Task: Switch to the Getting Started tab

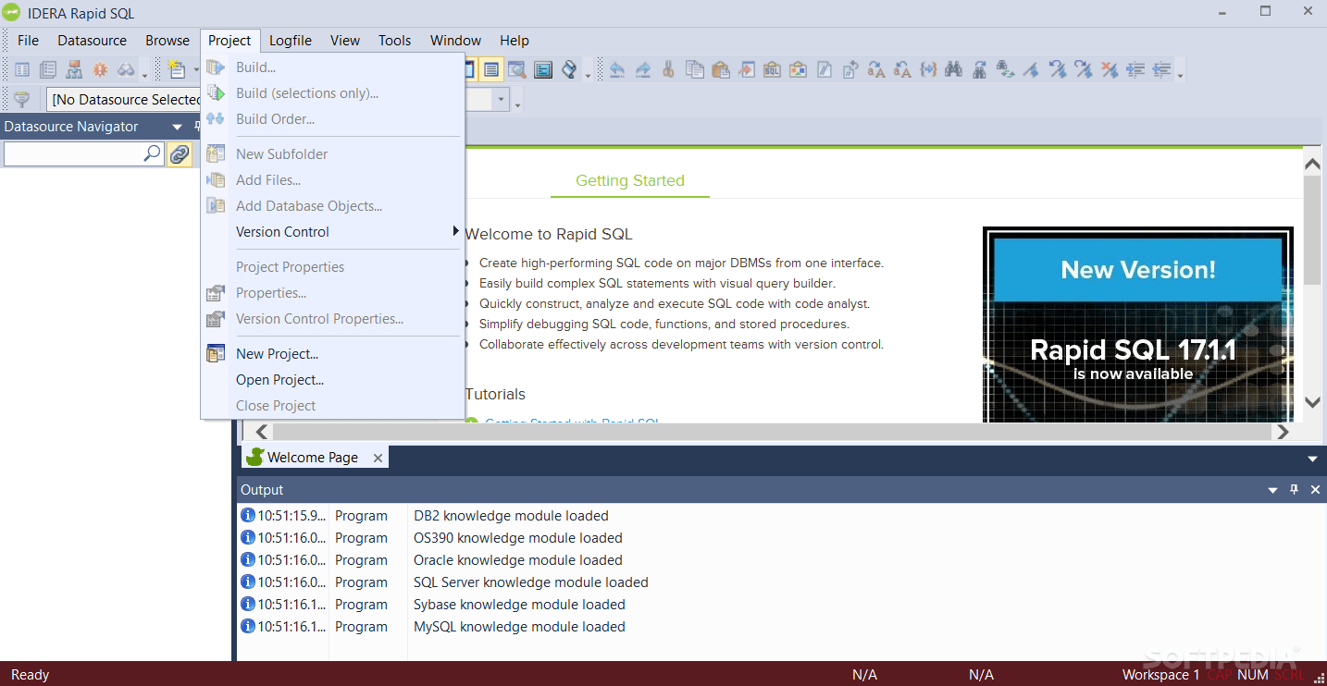Action: pyautogui.click(x=630, y=181)
